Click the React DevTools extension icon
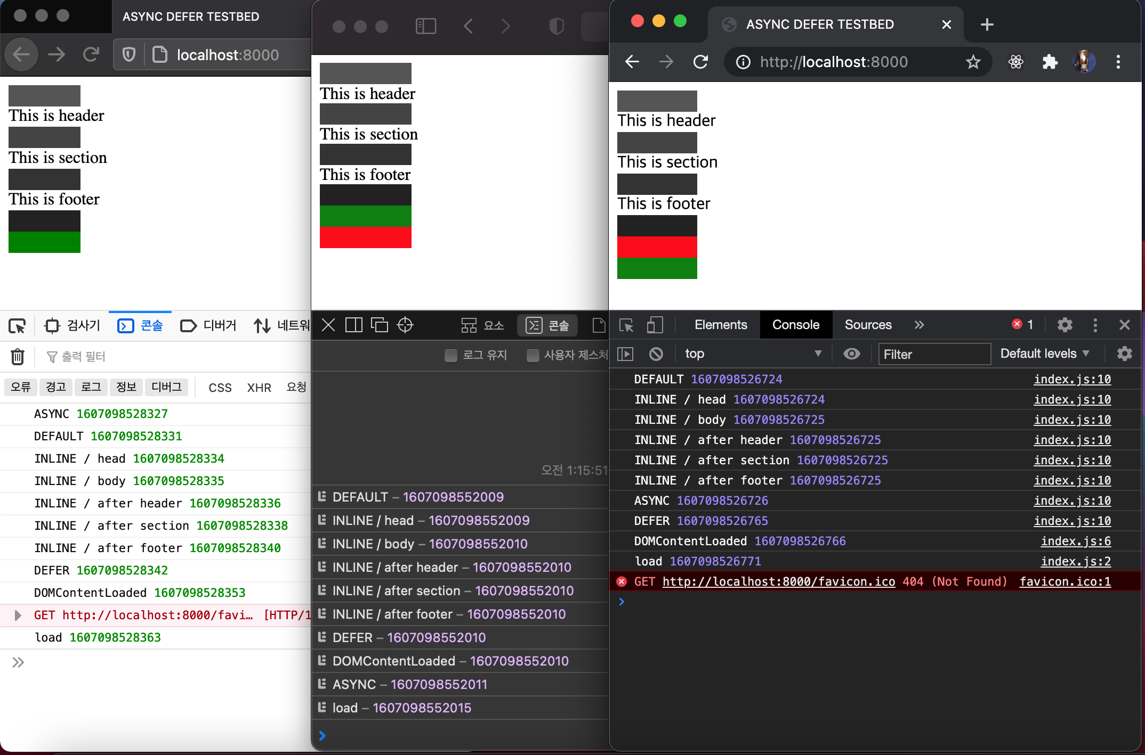Screen dimensions: 1145x755 1015,62
